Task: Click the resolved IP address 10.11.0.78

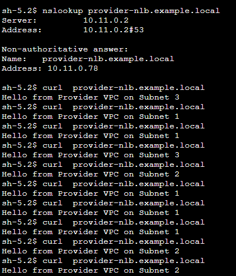Action: click(73, 68)
